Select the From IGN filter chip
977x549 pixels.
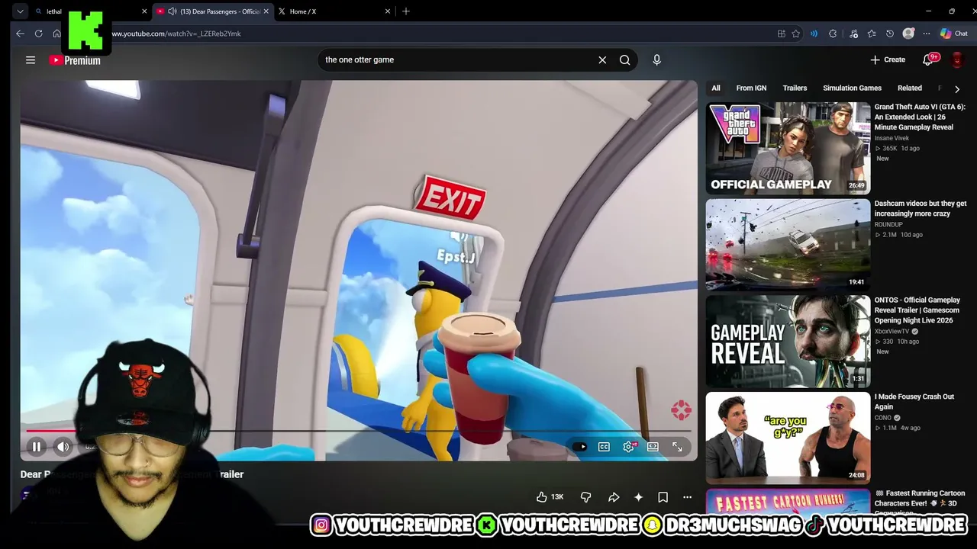pos(751,88)
